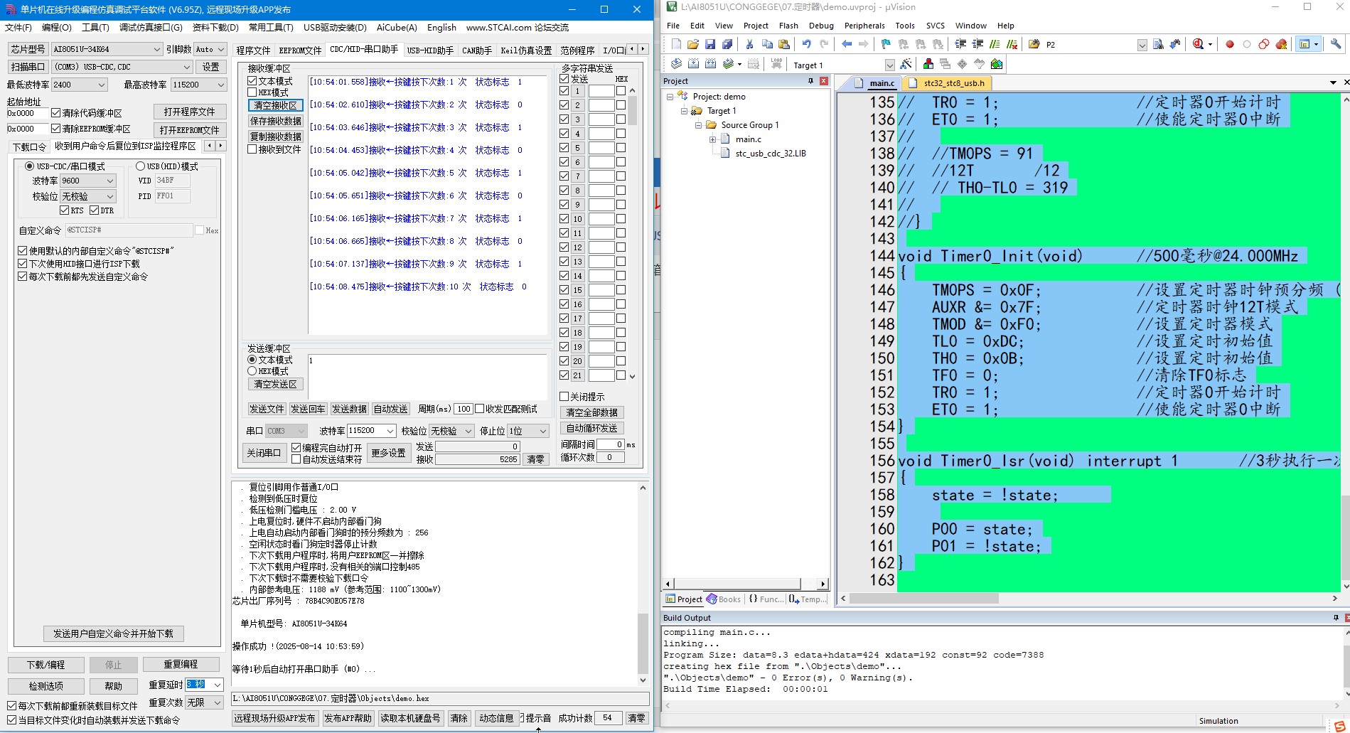Viewport: 1350px width, 733px height.
Task: Unindent selected lines in µVision
Action: click(x=977, y=44)
